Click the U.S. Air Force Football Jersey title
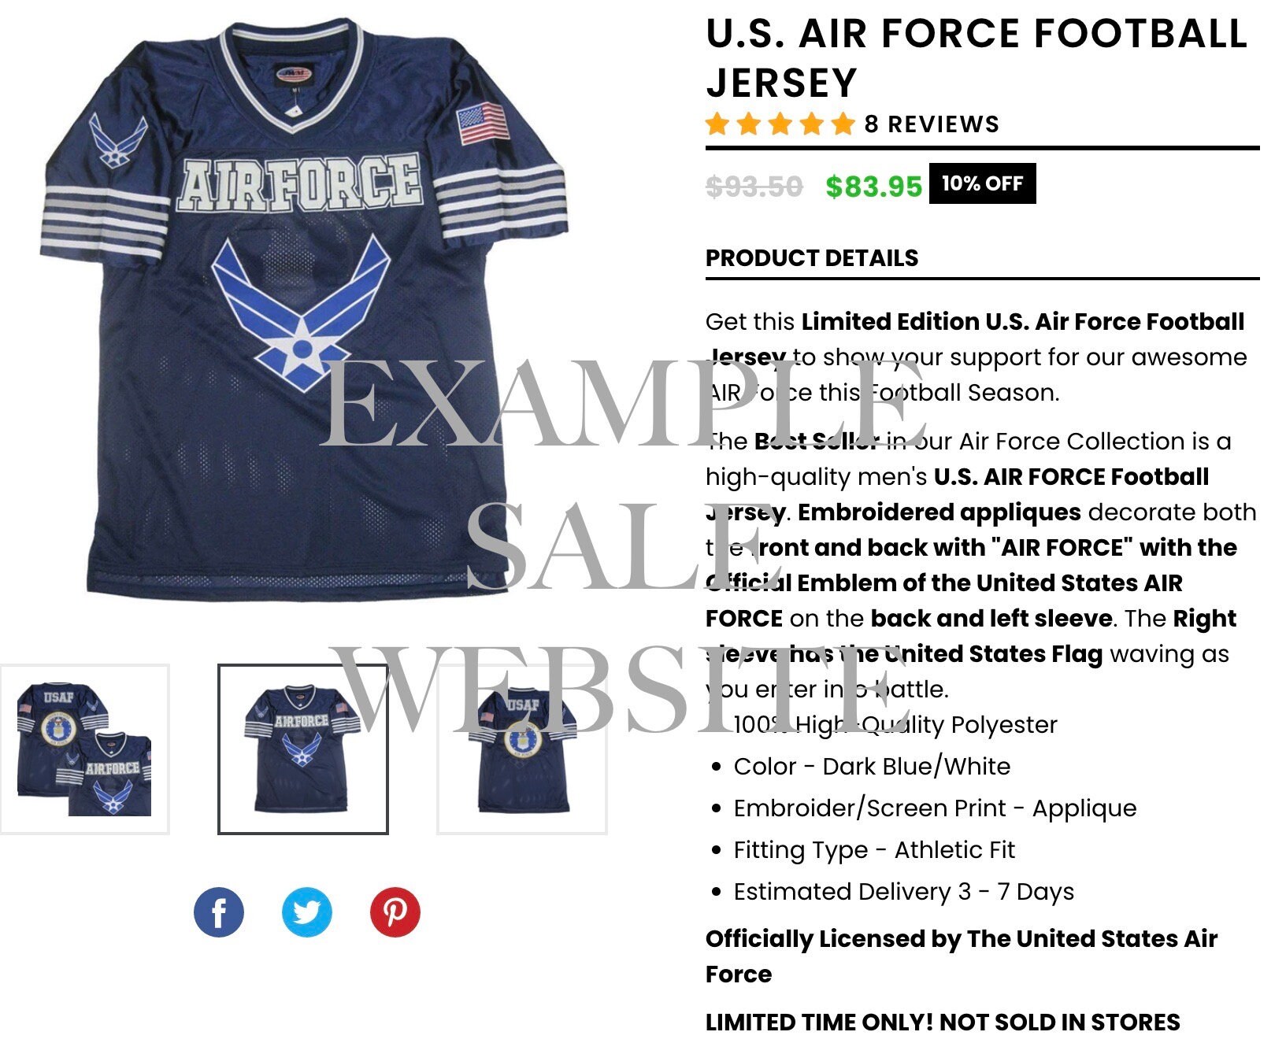Viewport: 1286px width, 1054px height. (x=977, y=58)
